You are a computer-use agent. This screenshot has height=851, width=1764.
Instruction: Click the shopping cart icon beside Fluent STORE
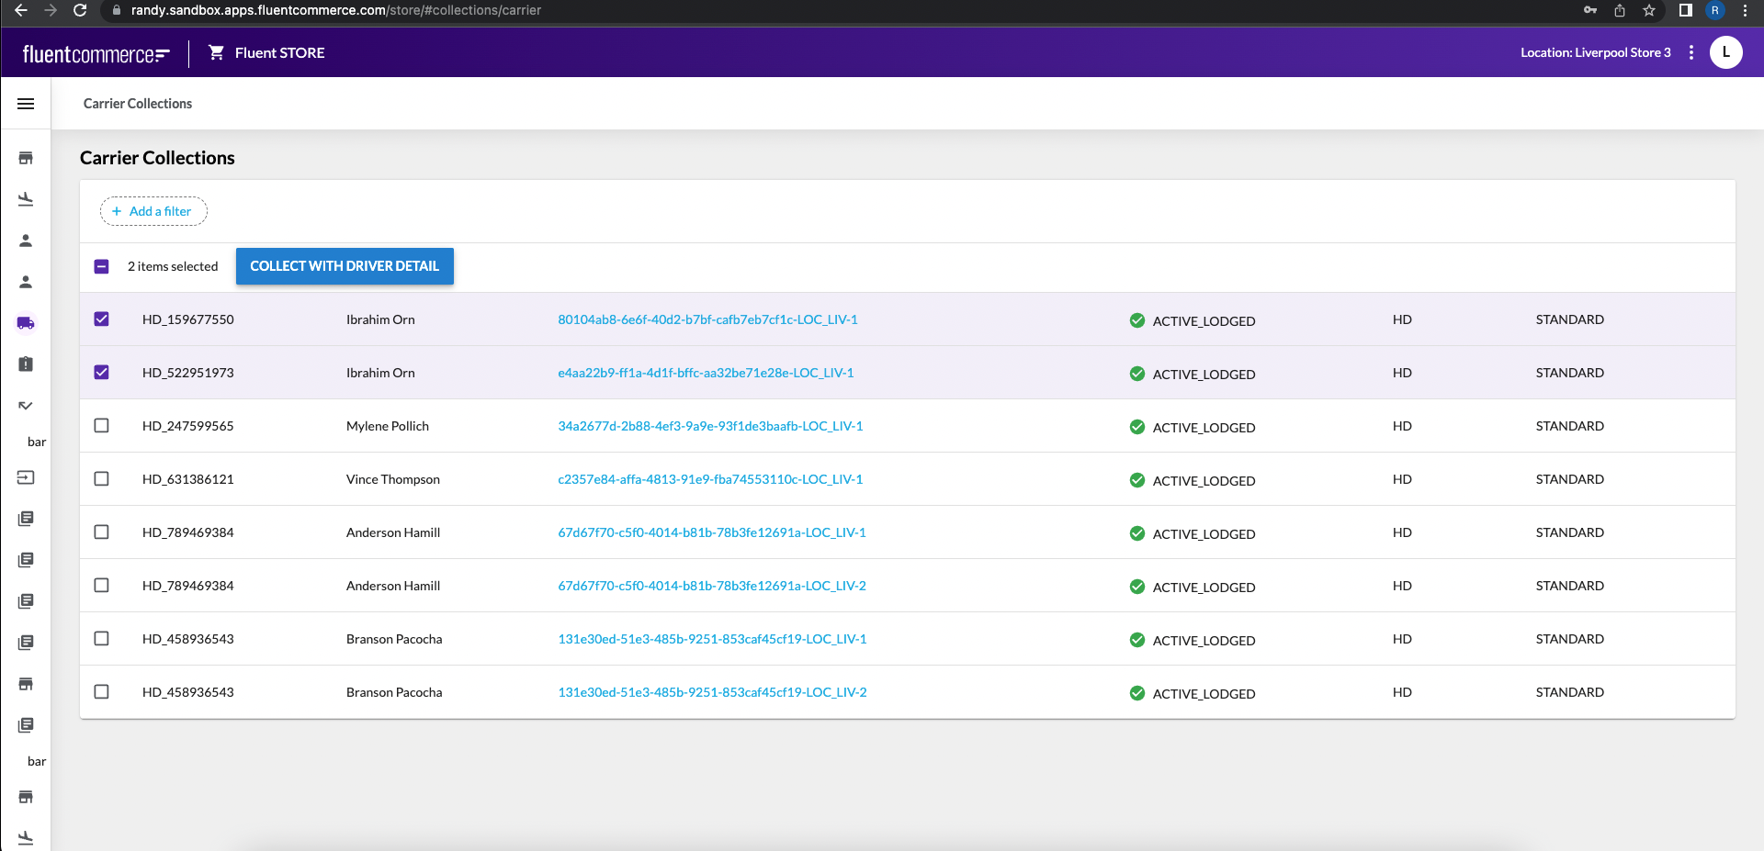[x=217, y=52]
